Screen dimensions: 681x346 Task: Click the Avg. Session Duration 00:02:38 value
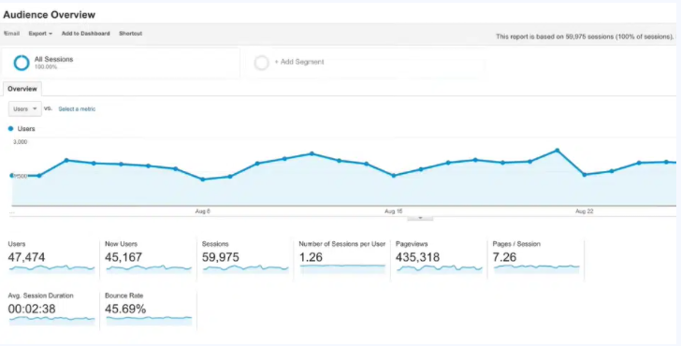32,310
